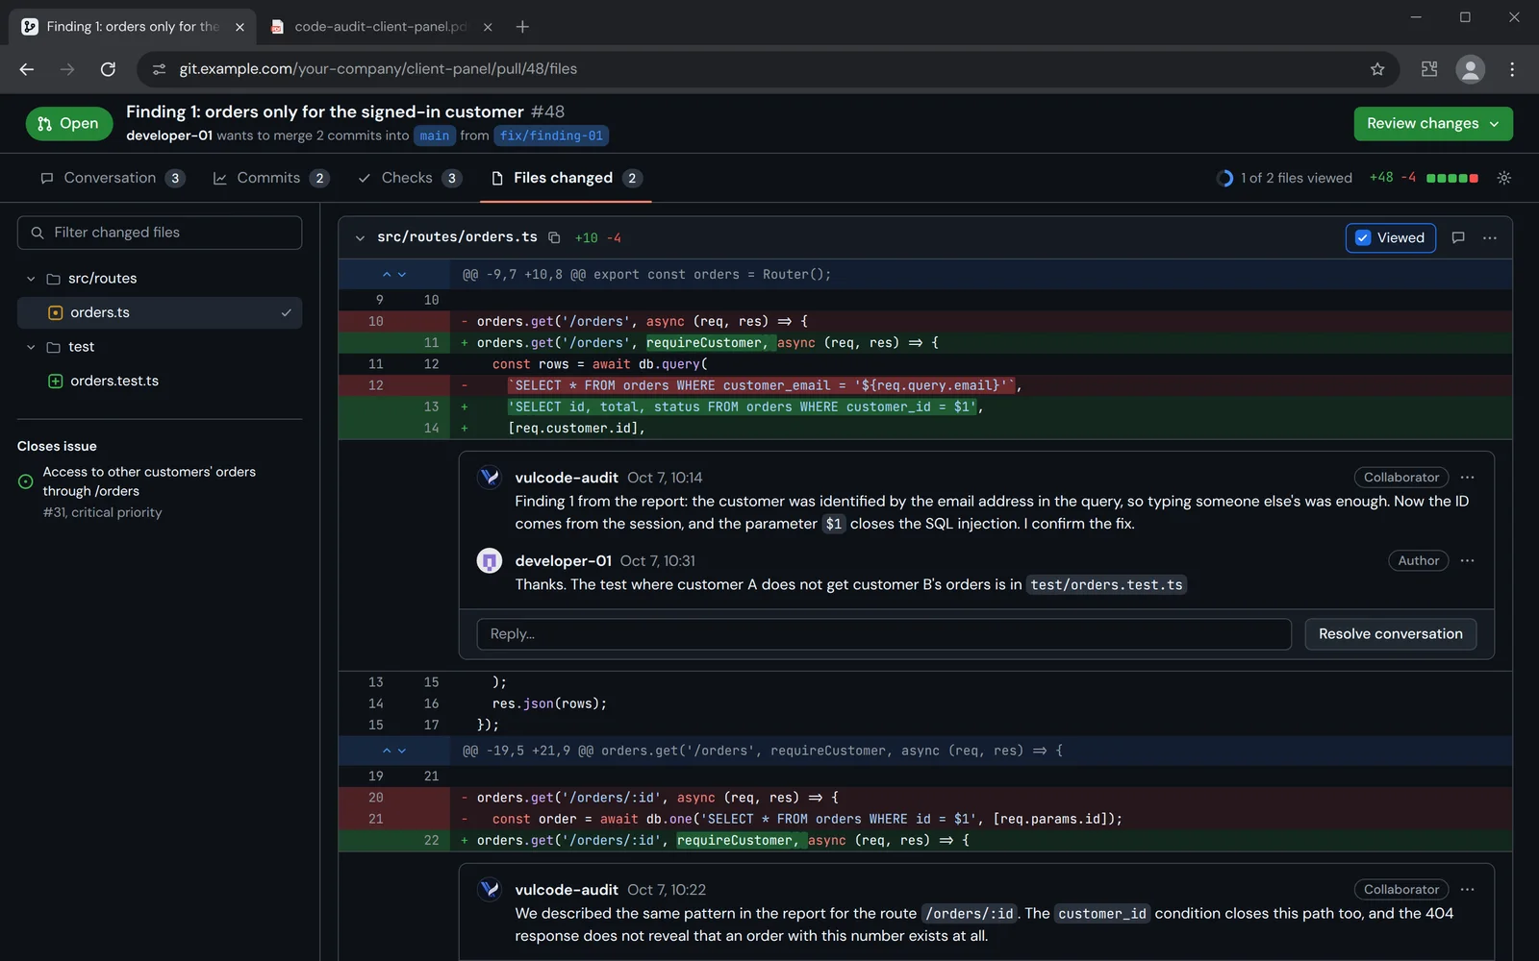
Task: Open options for vulcode-audit Oct 7, 10:22 comment
Action: pos(1467,890)
